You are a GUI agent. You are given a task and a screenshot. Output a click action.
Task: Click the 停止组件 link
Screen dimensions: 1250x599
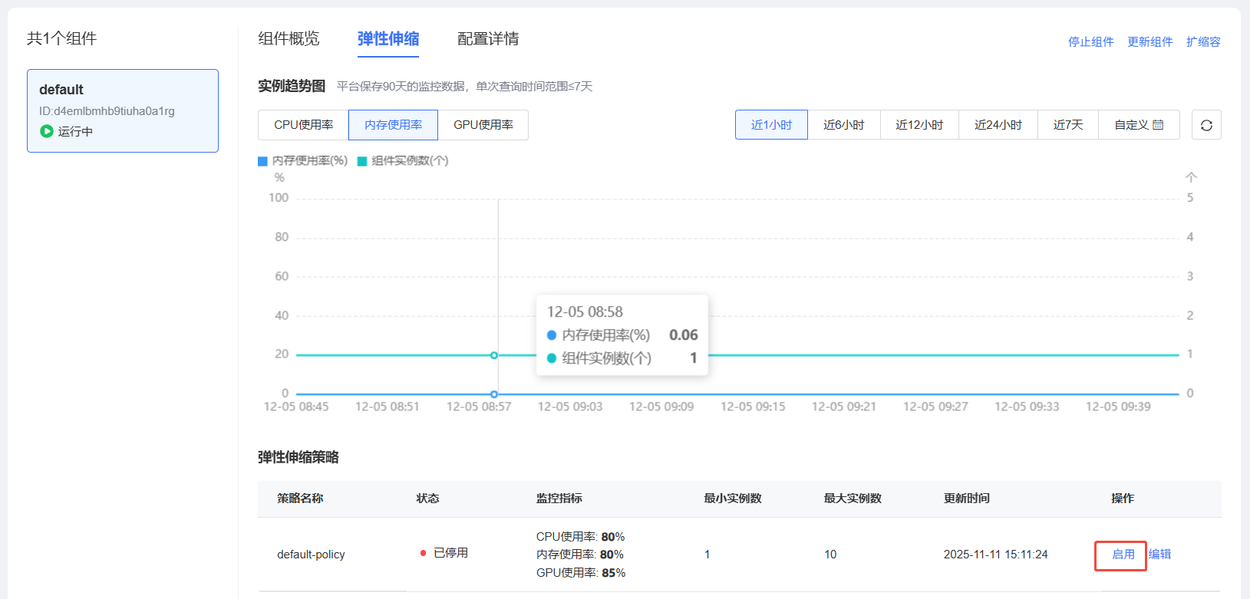1090,42
